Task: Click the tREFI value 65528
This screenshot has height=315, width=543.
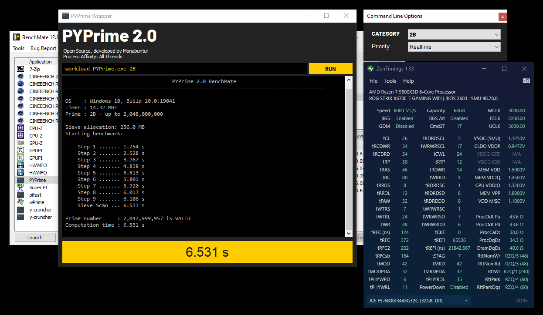Action: tap(459, 240)
